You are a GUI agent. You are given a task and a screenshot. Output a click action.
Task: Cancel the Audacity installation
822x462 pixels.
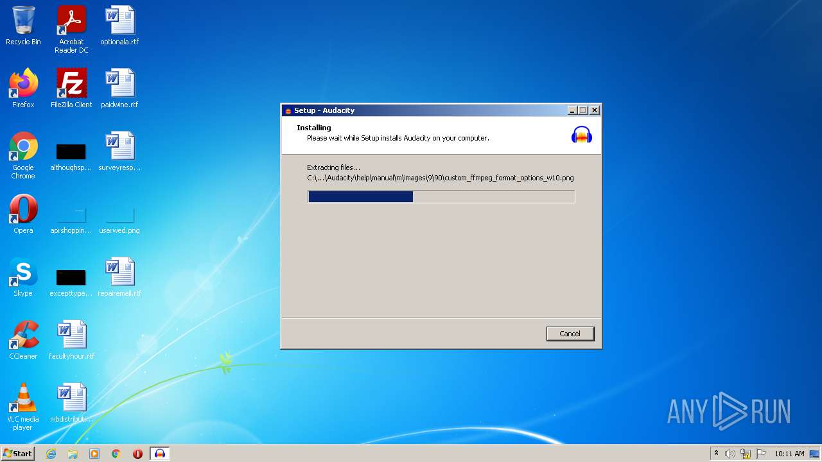(x=570, y=334)
